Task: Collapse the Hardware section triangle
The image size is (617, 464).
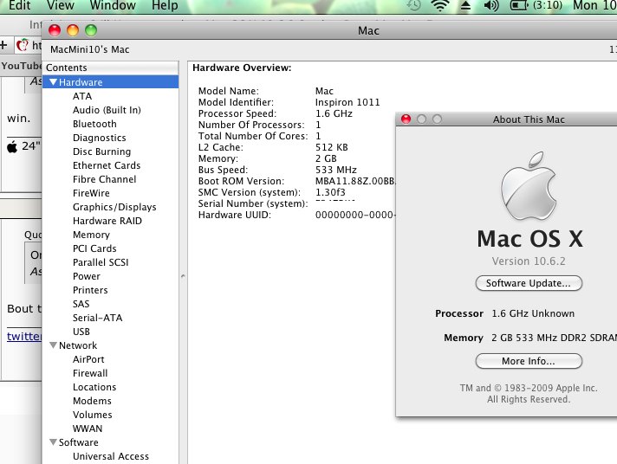Action: (x=53, y=81)
